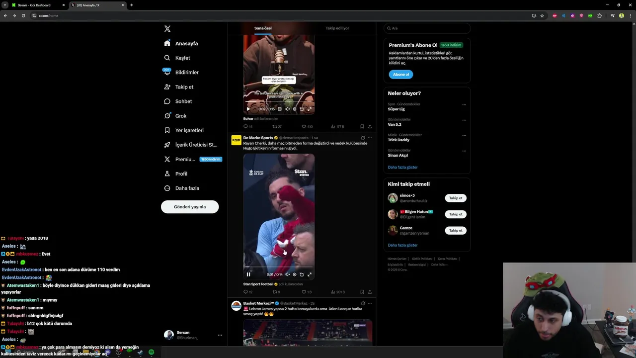
Task: Repost the De Marke Sports post
Action: (276, 292)
